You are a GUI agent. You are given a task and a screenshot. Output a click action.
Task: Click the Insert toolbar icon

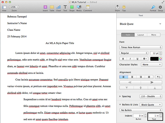[45, 7]
